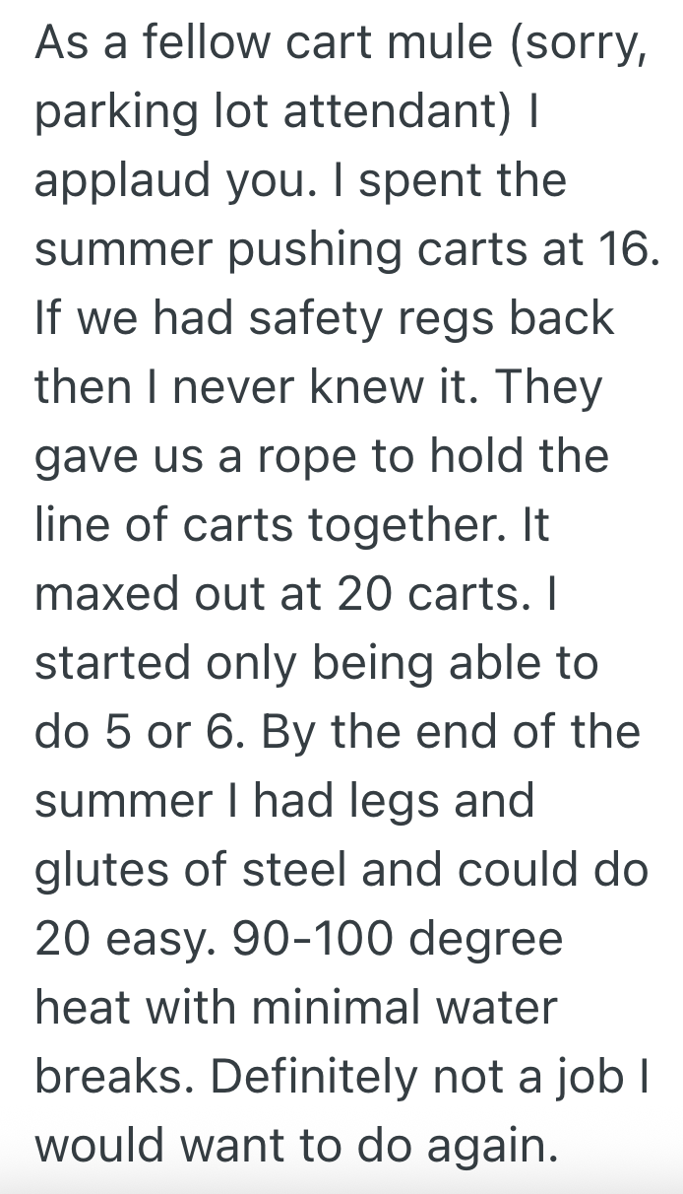Viewport: 683px width, 1194px height.
Task: Tap the word "breaks"
Action: click(107, 1078)
